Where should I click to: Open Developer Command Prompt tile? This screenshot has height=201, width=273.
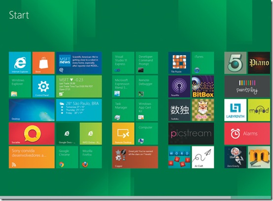point(147,63)
